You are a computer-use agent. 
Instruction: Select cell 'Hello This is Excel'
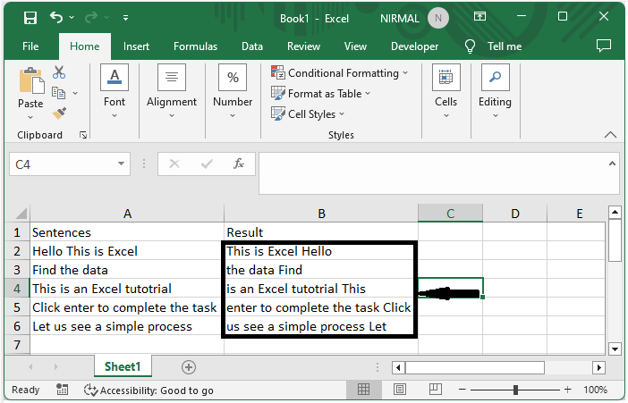[x=127, y=251]
